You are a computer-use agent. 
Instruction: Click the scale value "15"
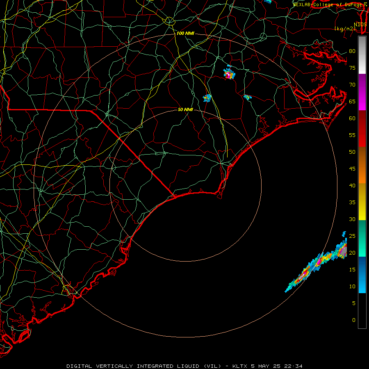[352, 270]
